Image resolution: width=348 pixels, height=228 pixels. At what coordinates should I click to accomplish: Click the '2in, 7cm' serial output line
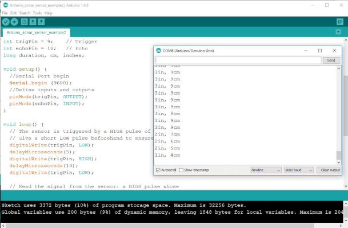pyautogui.click(x=167, y=135)
